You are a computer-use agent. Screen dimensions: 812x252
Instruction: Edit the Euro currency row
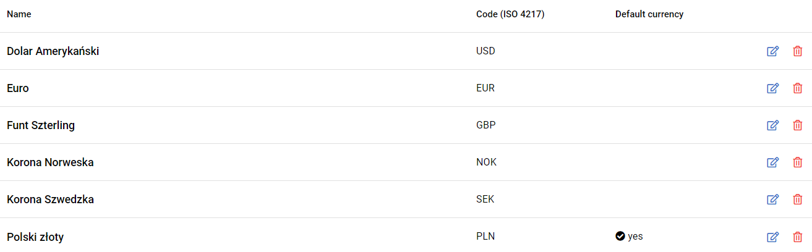point(772,88)
